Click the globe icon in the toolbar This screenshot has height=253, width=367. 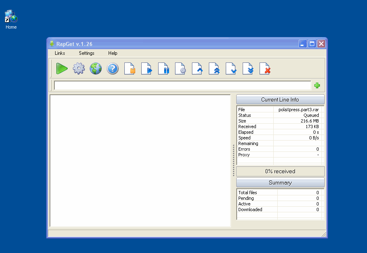point(96,68)
